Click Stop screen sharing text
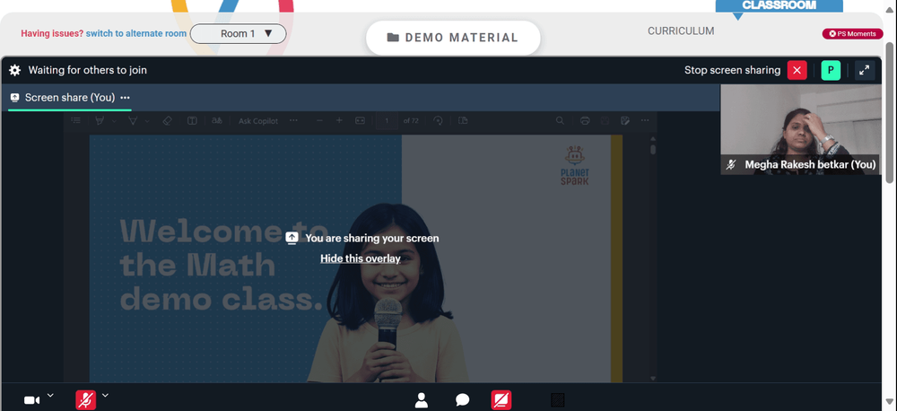This screenshot has width=897, height=411. point(732,70)
